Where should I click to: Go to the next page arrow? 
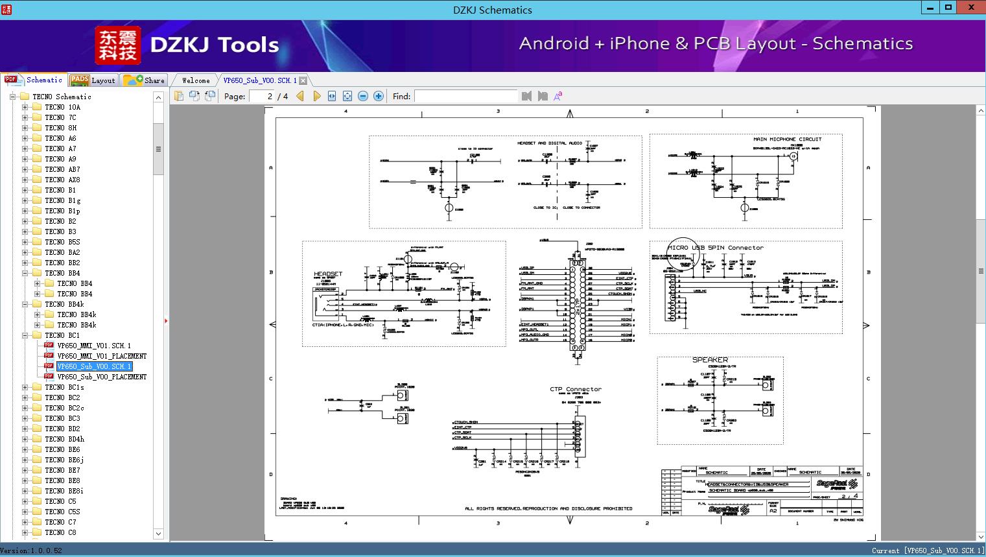(316, 96)
